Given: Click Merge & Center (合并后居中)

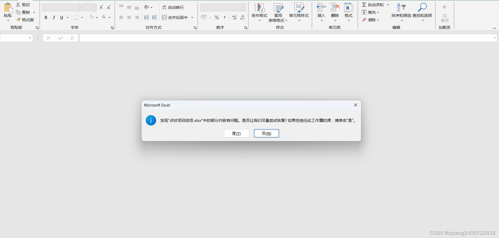Looking at the screenshot, I should [x=175, y=17].
